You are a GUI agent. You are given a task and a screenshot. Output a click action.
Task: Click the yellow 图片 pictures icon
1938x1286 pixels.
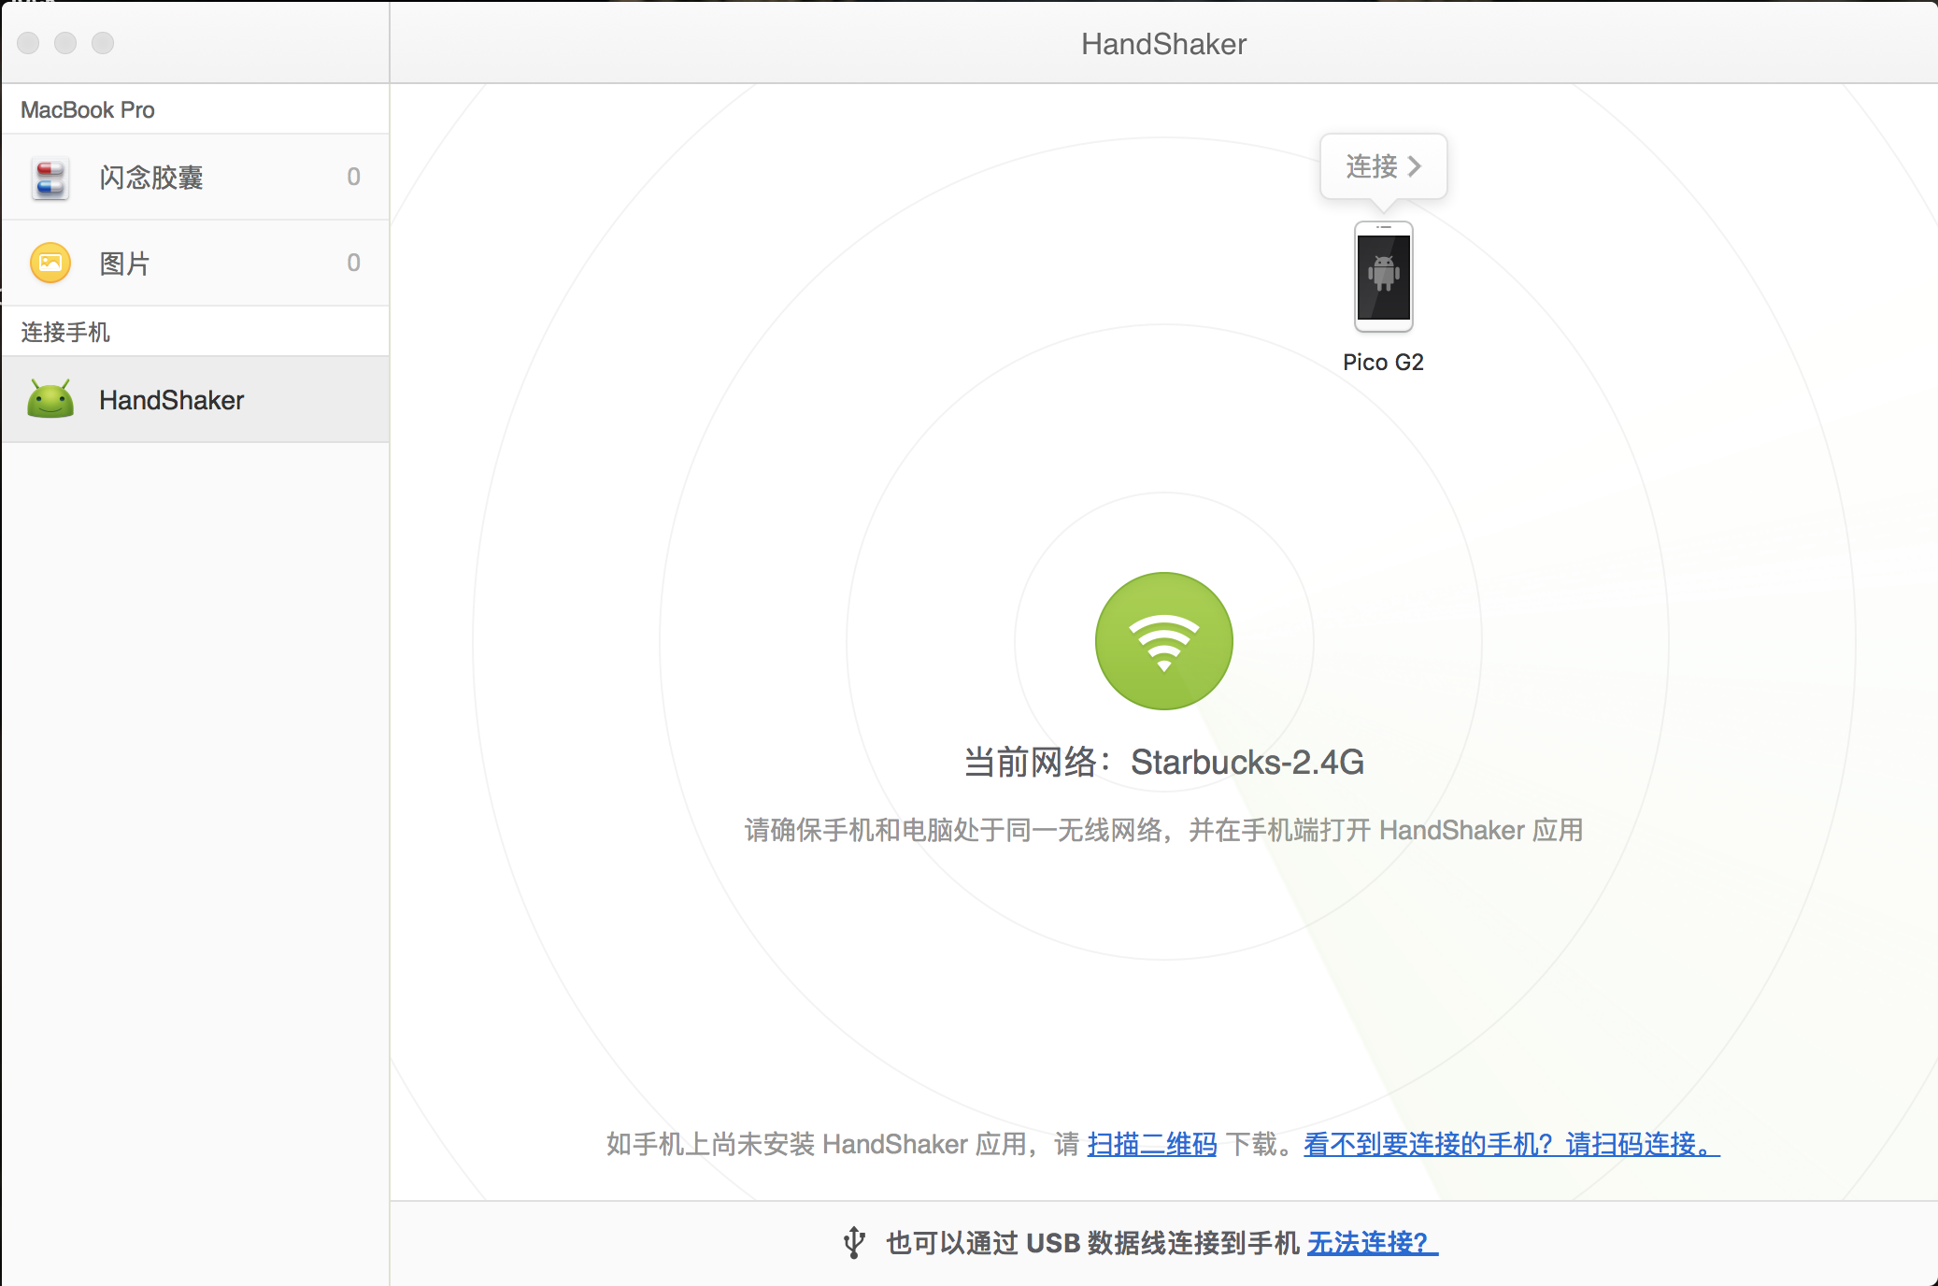50,263
